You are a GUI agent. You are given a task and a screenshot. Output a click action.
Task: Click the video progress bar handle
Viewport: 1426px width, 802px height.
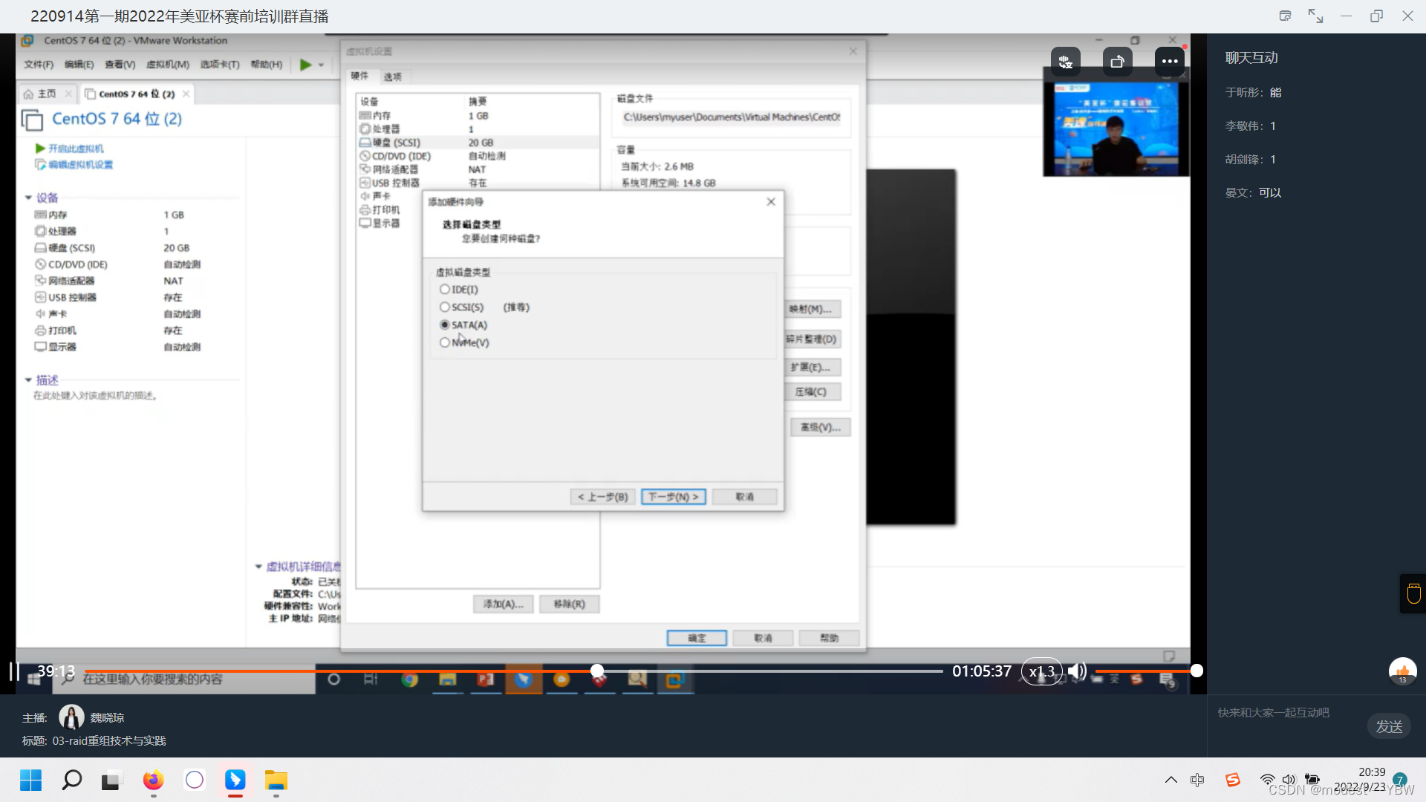(597, 671)
